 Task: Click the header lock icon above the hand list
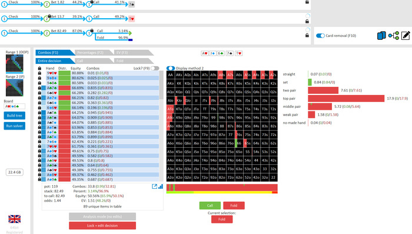coord(39,68)
